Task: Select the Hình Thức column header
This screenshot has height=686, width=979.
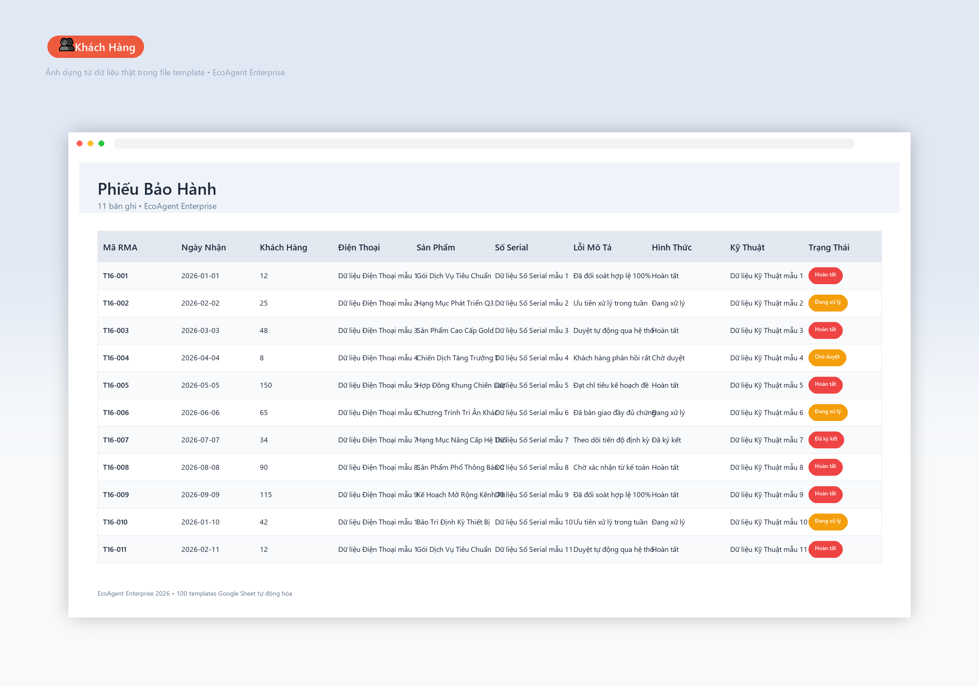Action: pyautogui.click(x=672, y=248)
